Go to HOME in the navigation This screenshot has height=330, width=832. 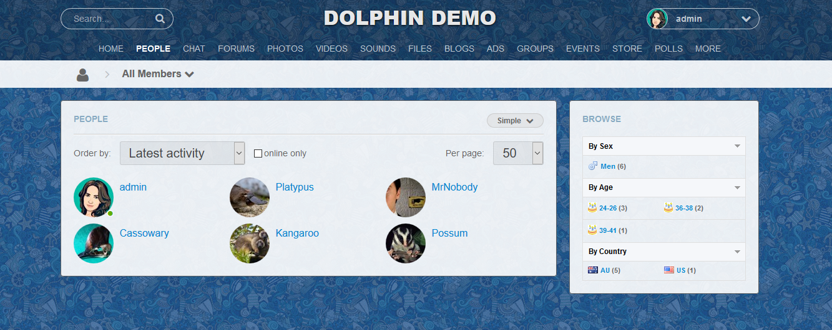[x=111, y=49]
